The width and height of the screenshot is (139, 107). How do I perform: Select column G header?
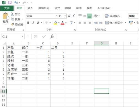coord(101,43)
